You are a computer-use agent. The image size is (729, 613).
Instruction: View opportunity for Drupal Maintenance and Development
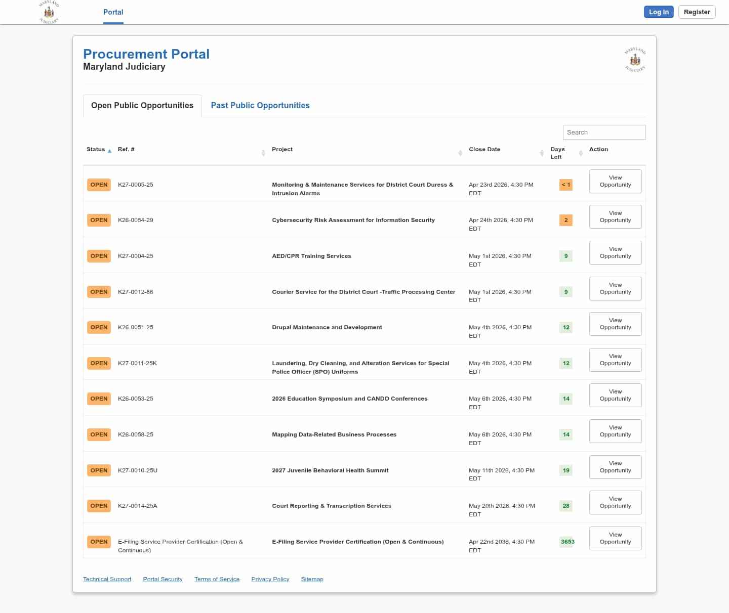[x=615, y=324]
